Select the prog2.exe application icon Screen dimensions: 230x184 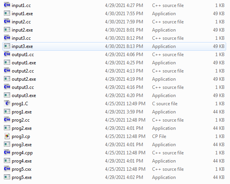(7, 128)
